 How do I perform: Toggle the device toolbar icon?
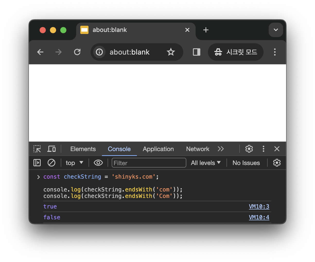(51, 149)
